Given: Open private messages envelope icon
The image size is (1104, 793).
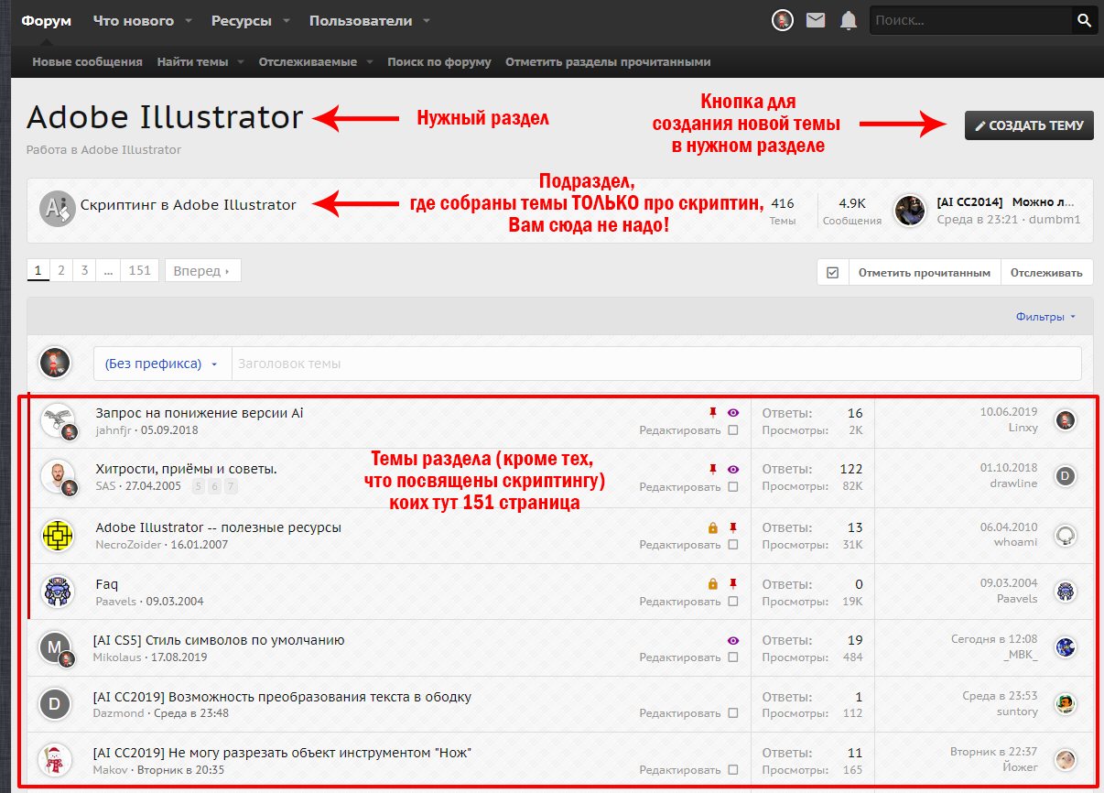Looking at the screenshot, I should click(816, 20).
